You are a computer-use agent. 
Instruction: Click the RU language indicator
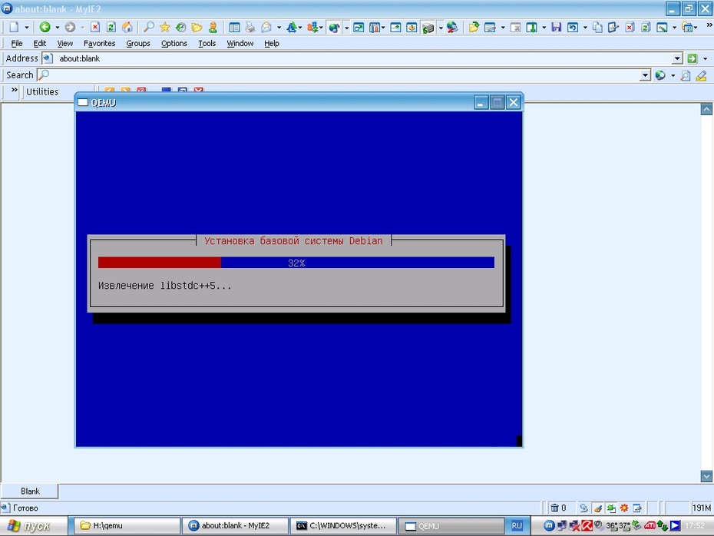[517, 525]
